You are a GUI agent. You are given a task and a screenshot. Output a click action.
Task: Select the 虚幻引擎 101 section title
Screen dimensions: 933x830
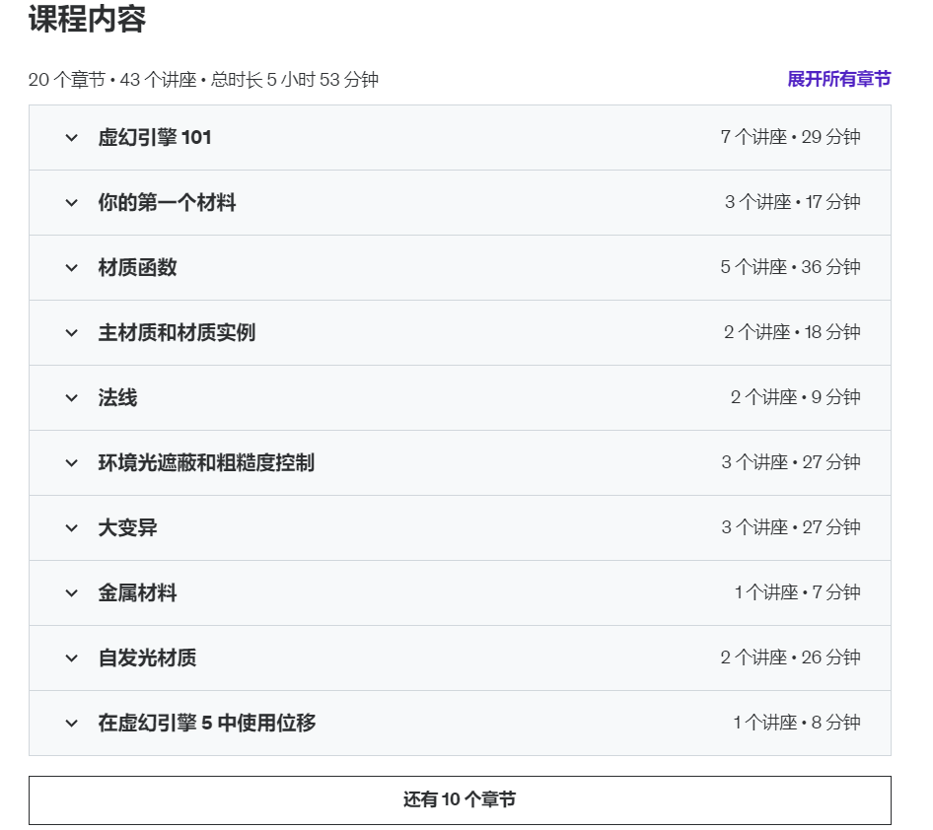(x=155, y=138)
